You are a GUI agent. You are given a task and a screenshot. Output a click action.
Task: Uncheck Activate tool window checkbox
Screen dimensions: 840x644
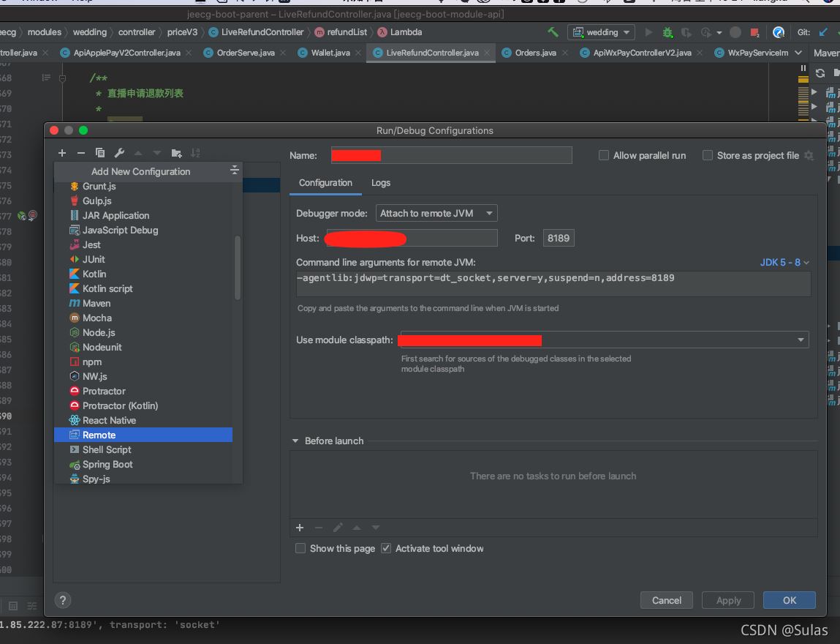[x=386, y=549]
